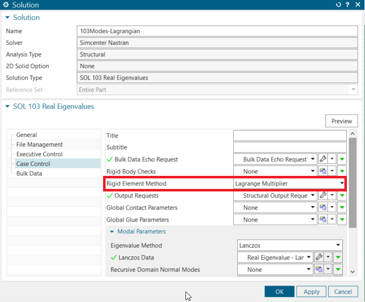Collapse the Modal Parameters section
The height and width of the screenshot is (302, 365).
coord(112,232)
